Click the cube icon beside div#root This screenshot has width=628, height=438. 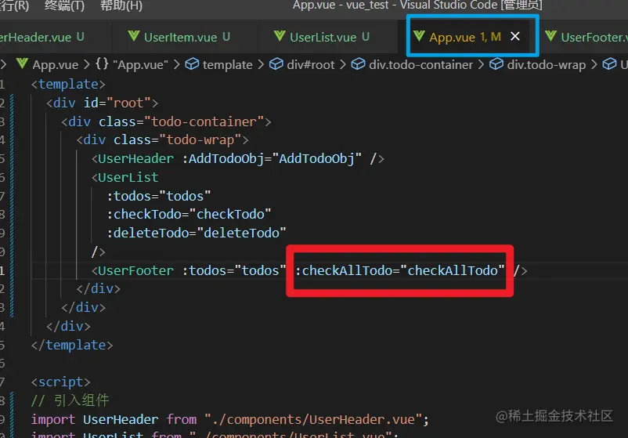(x=276, y=63)
